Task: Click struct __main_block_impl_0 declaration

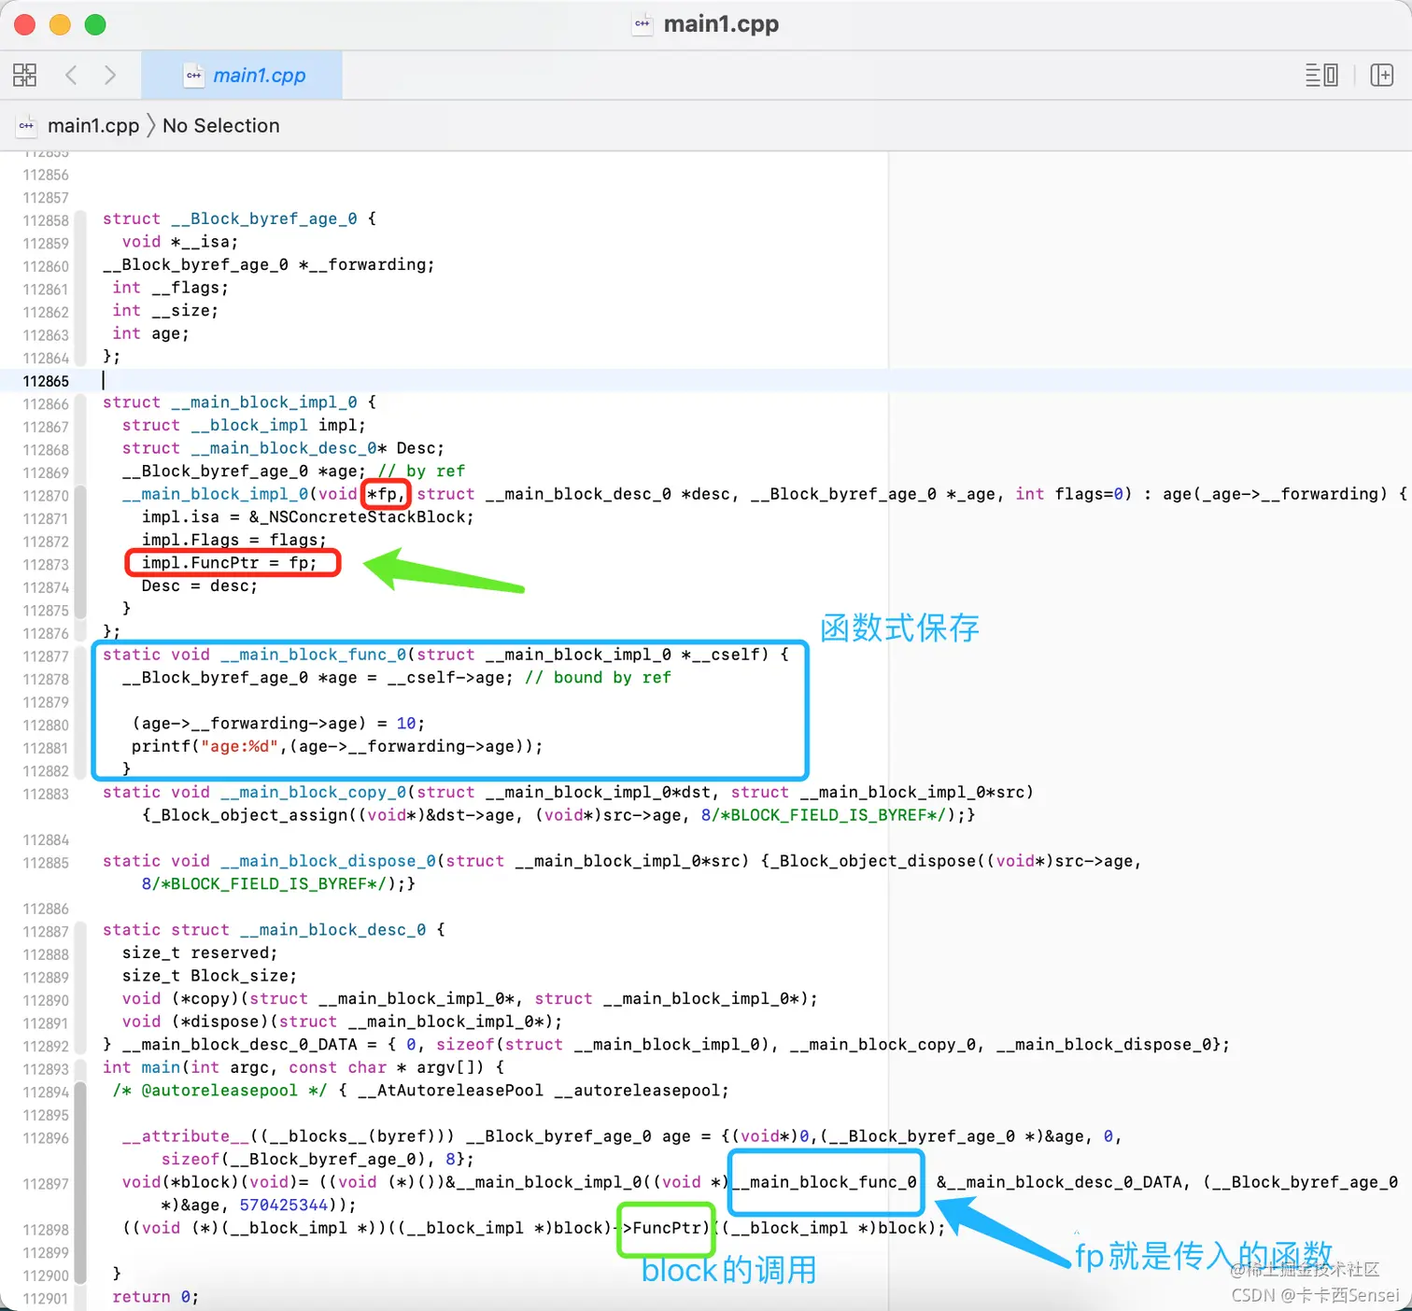Action: point(239,402)
